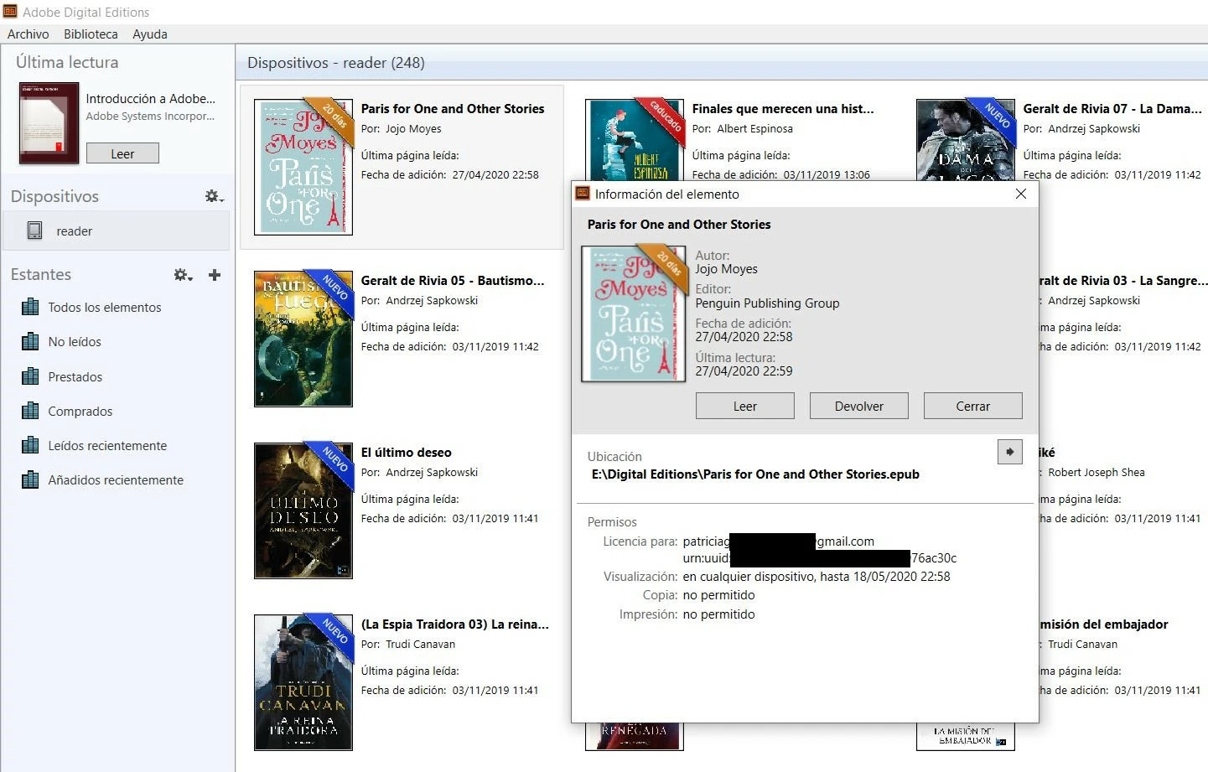Select the El último deseo book cover
1208x772 pixels.
(x=303, y=510)
